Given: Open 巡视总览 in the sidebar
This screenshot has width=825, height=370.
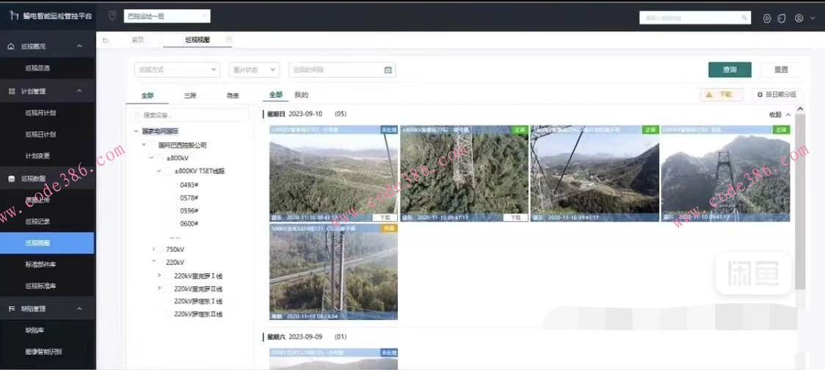Looking at the screenshot, I should [37, 68].
